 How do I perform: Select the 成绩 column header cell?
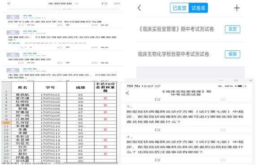[80, 88]
